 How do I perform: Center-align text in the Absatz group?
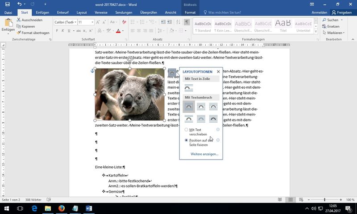click(x=140, y=31)
